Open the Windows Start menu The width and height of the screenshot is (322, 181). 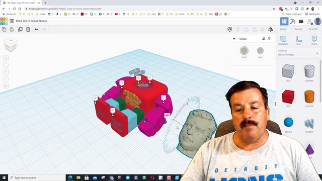coord(4,177)
